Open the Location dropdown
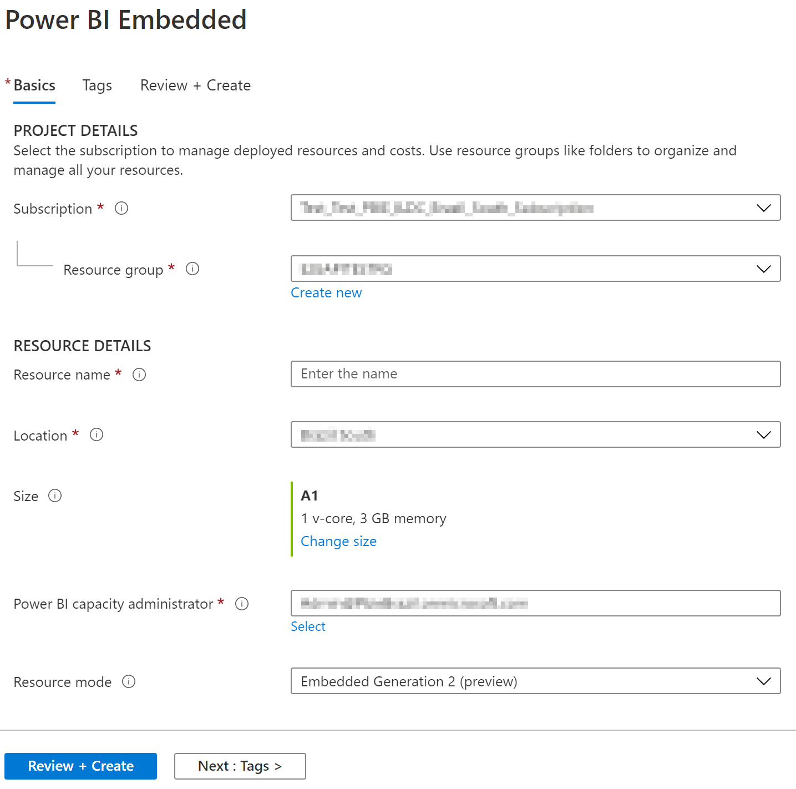Screen dimensions: 796x789 [x=535, y=434]
